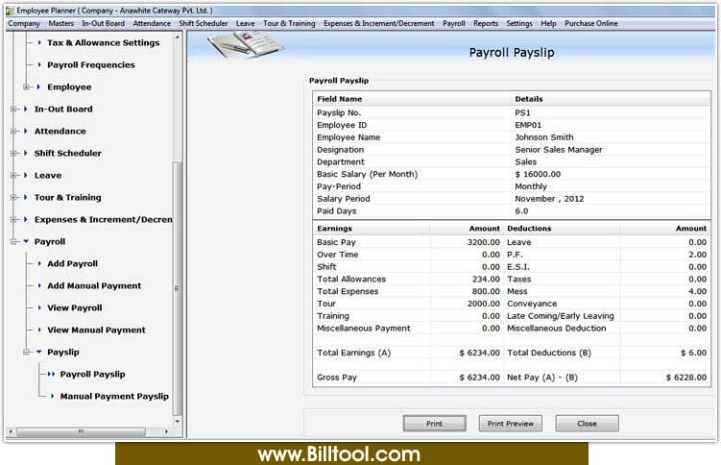721x465 pixels.
Task: Click the Print button
Action: [x=435, y=423]
